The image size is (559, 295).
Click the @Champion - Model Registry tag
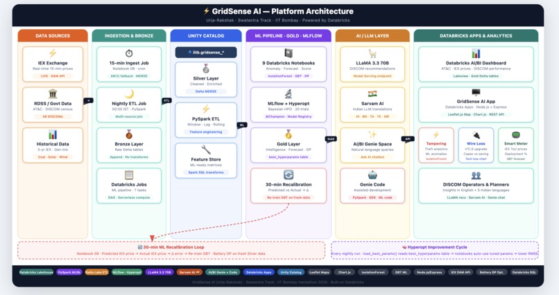click(289, 117)
